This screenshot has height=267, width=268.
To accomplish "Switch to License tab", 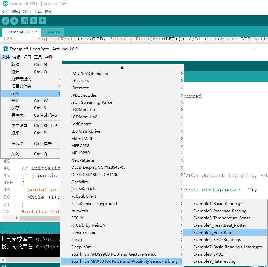I will [x=52, y=32].
